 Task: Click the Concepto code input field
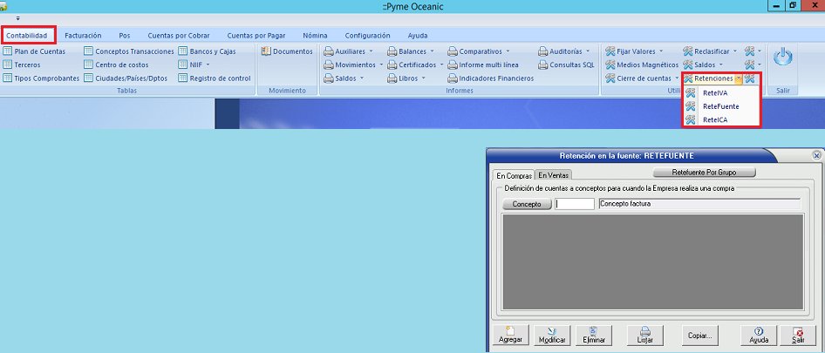click(575, 204)
